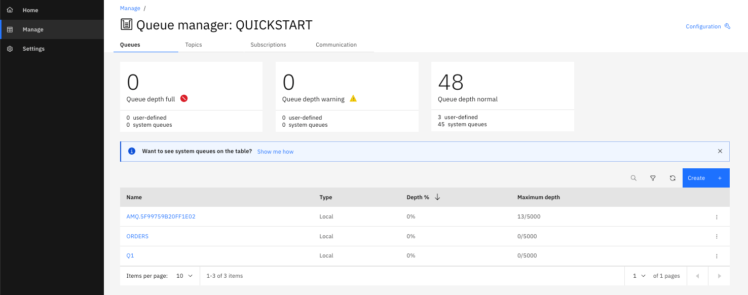Open the Manage breadcrumb link

pyautogui.click(x=130, y=8)
